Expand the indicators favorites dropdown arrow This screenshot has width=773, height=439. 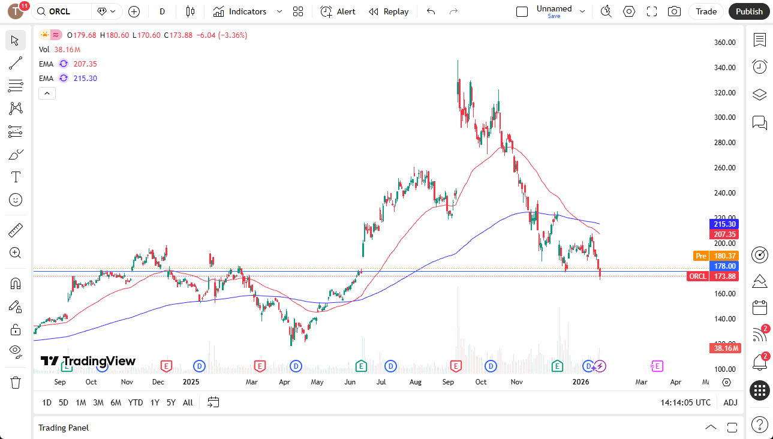click(x=279, y=11)
